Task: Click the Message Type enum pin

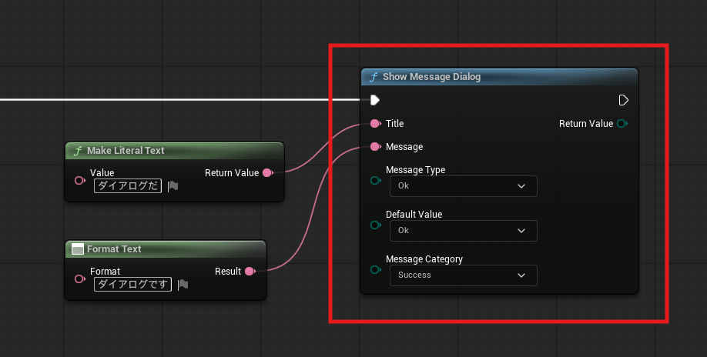Action: point(376,181)
